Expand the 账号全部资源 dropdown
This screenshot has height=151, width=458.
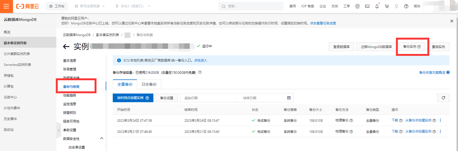point(89,6)
